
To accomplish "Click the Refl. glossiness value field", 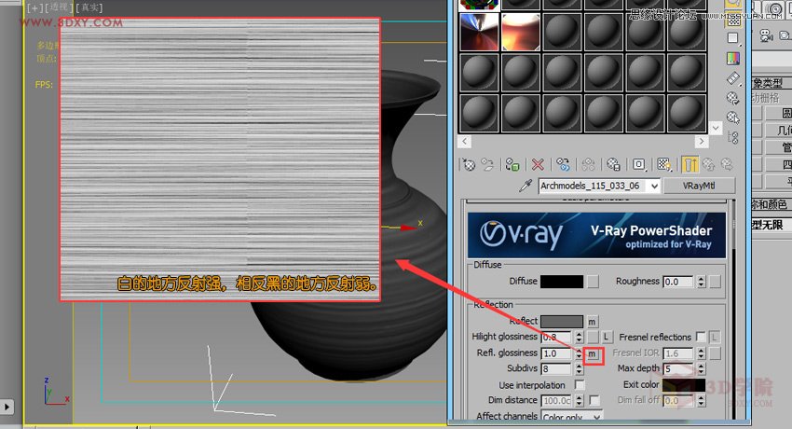I will tap(556, 353).
